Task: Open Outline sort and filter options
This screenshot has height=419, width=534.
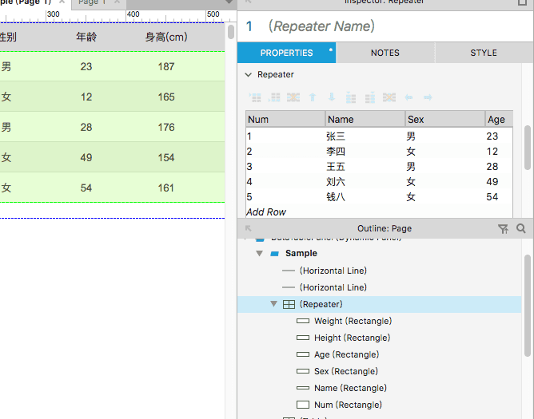Action: point(503,229)
